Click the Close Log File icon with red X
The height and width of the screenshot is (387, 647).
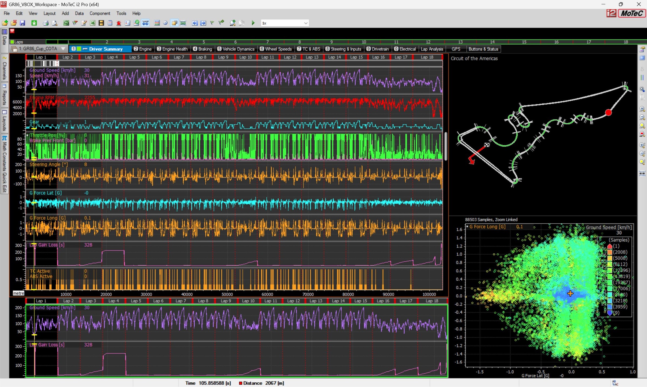click(13, 23)
